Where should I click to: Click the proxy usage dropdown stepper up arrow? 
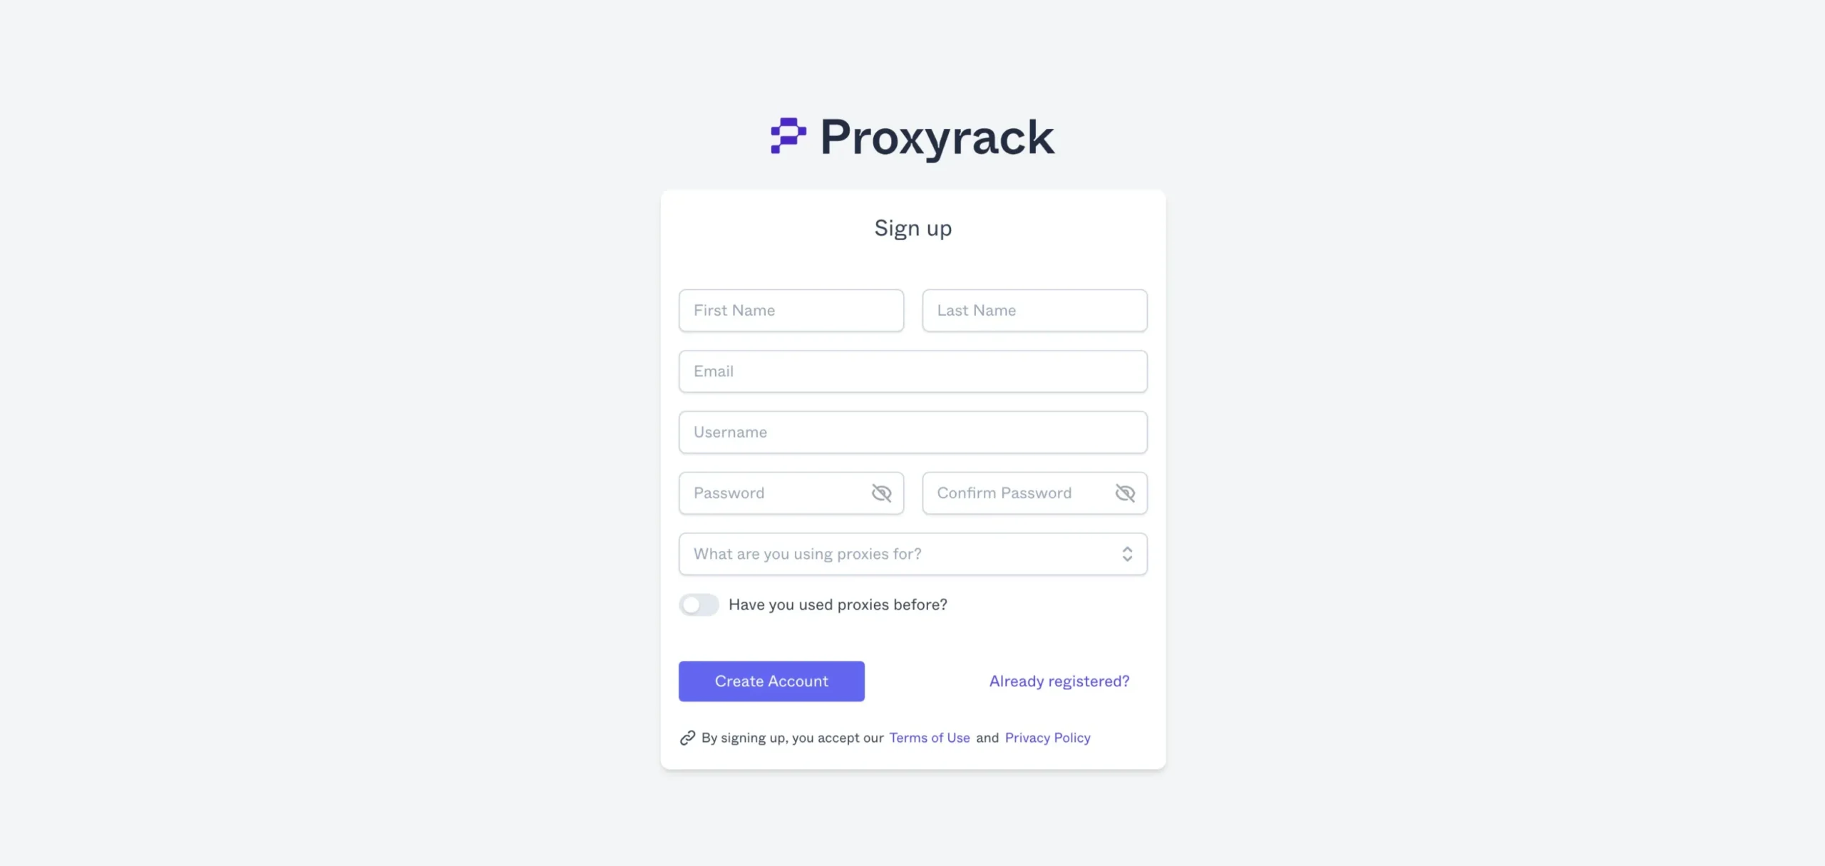(x=1126, y=548)
